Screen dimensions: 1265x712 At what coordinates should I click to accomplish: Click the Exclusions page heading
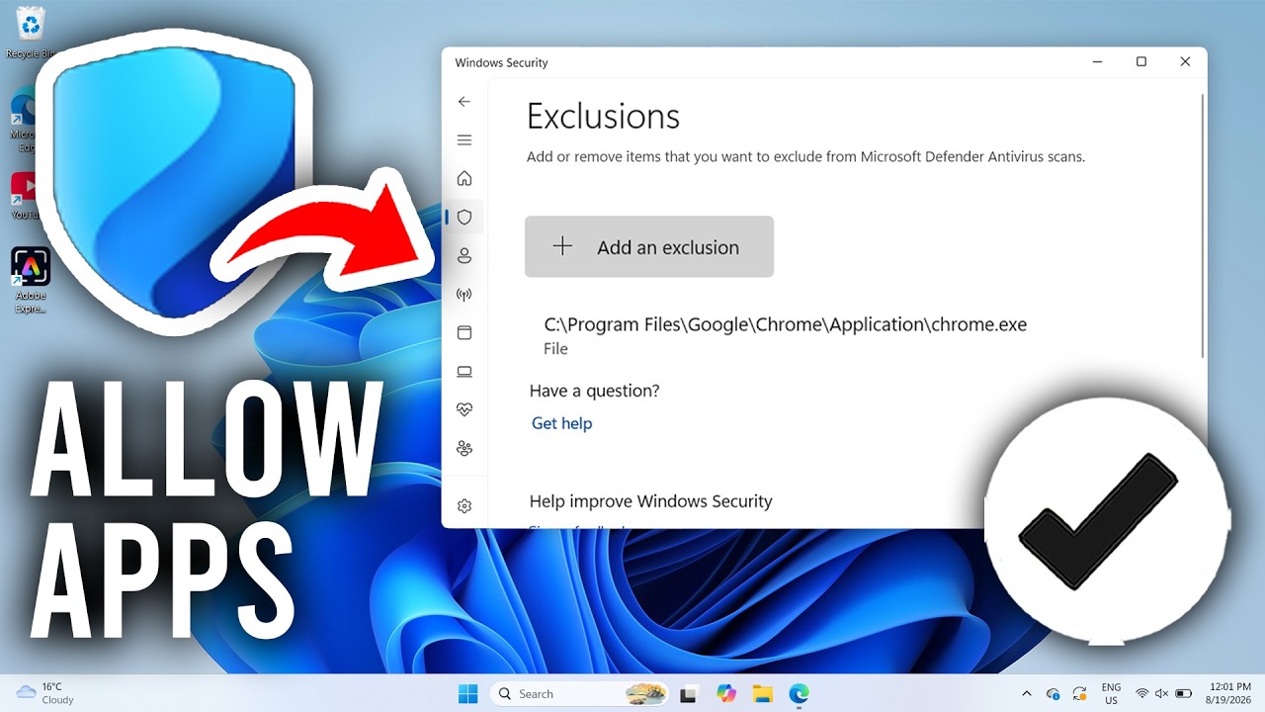(603, 117)
